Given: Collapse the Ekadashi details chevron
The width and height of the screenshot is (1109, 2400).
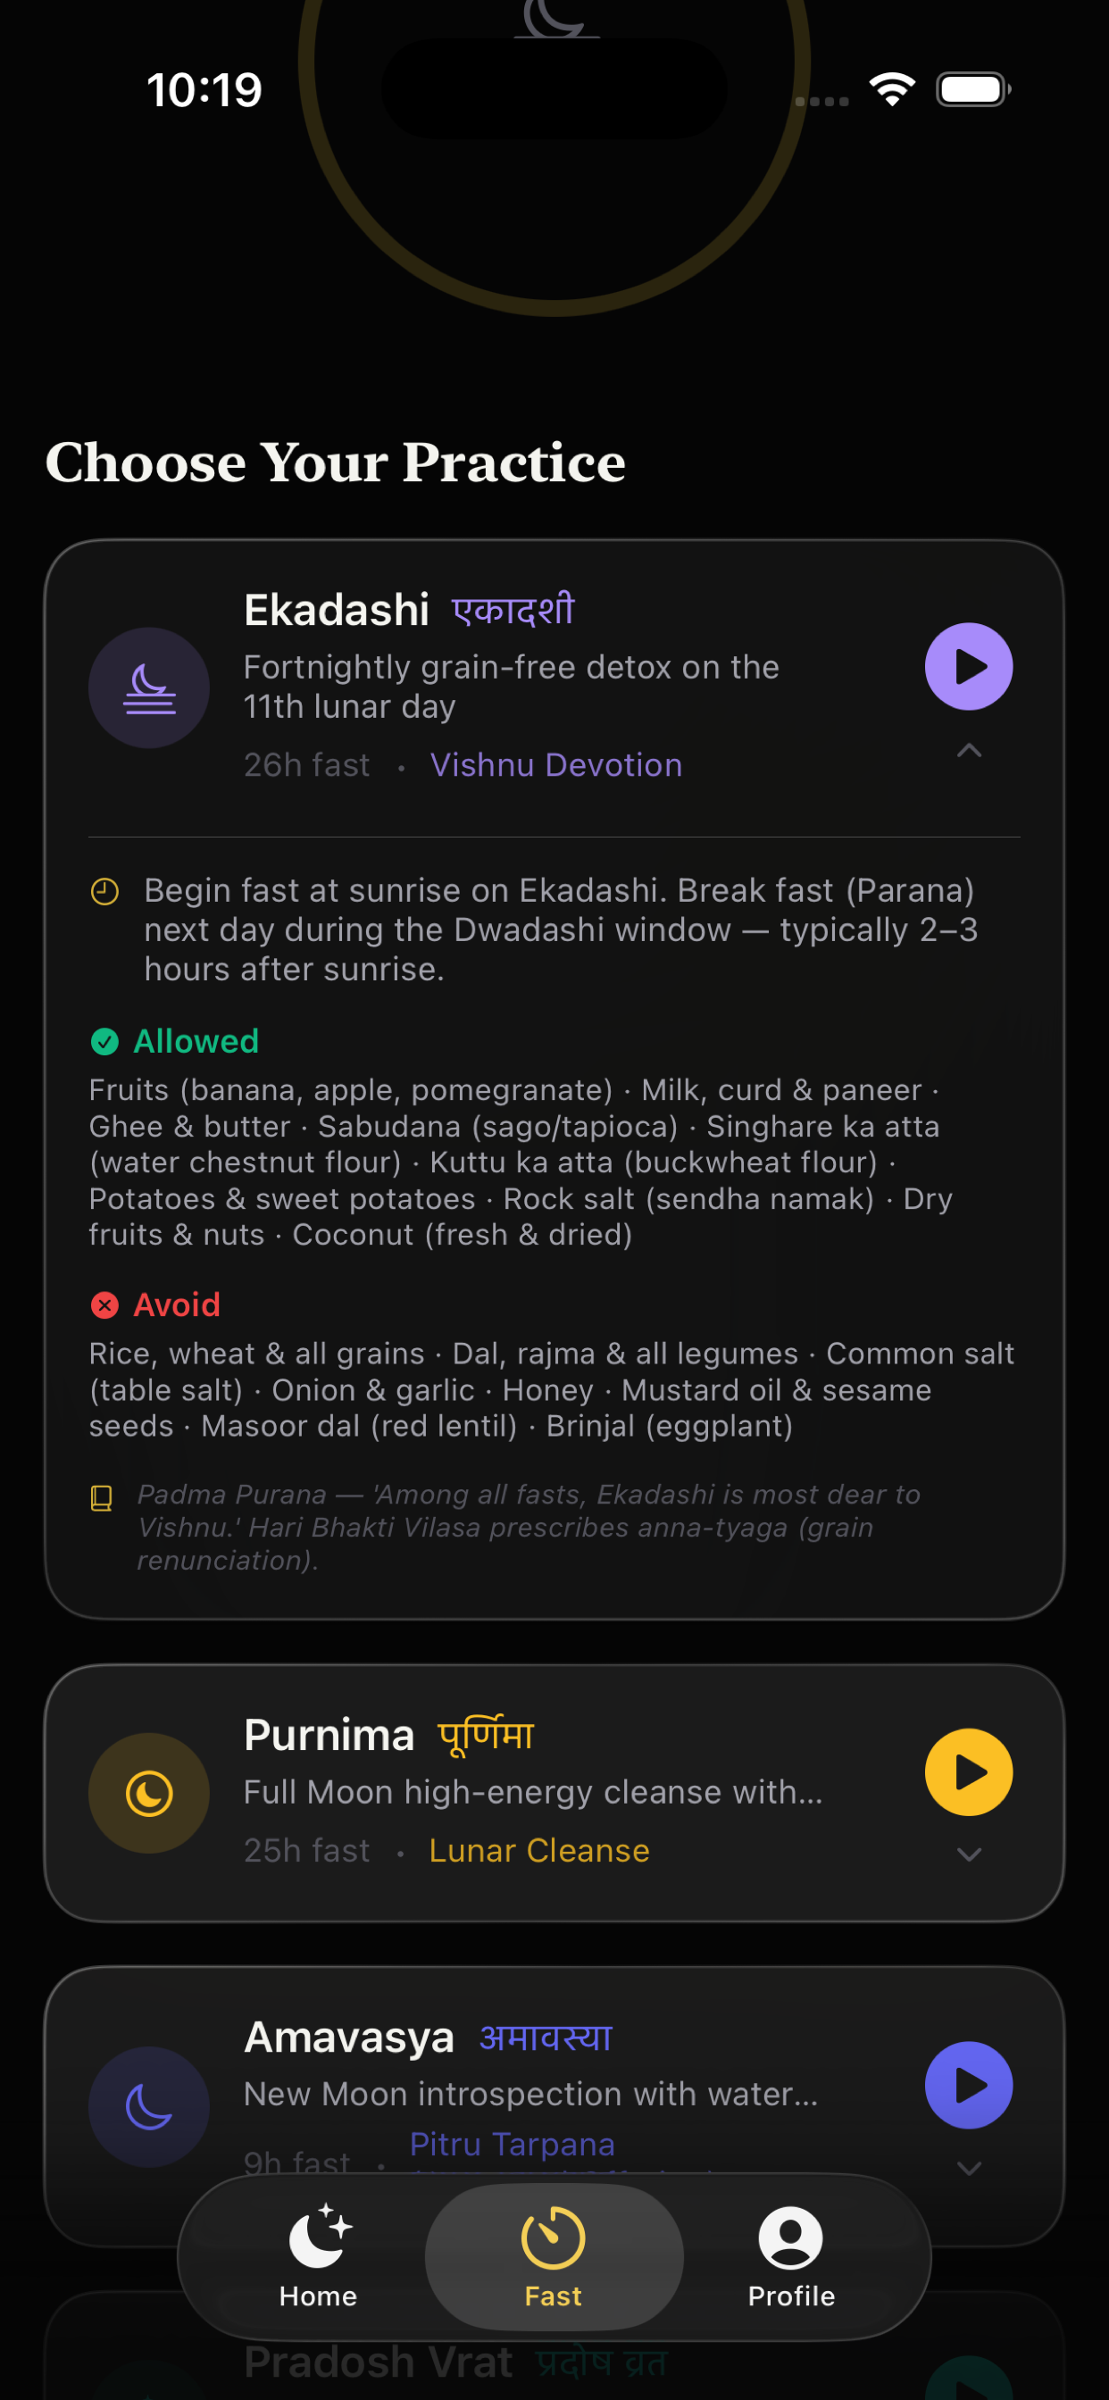Looking at the screenshot, I should coord(969,751).
